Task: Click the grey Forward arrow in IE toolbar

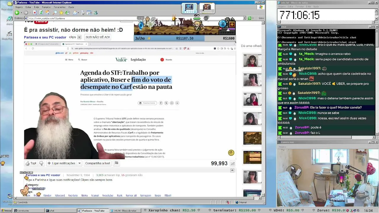Action: coord(26,13)
